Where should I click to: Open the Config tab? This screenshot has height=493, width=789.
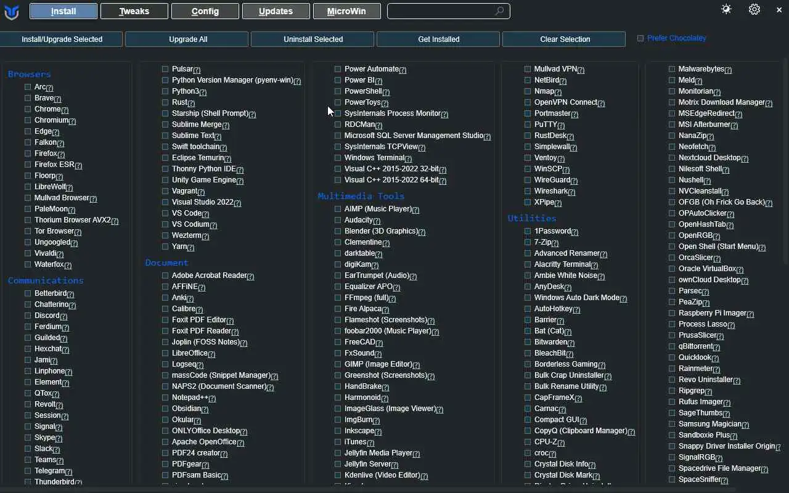tap(205, 11)
